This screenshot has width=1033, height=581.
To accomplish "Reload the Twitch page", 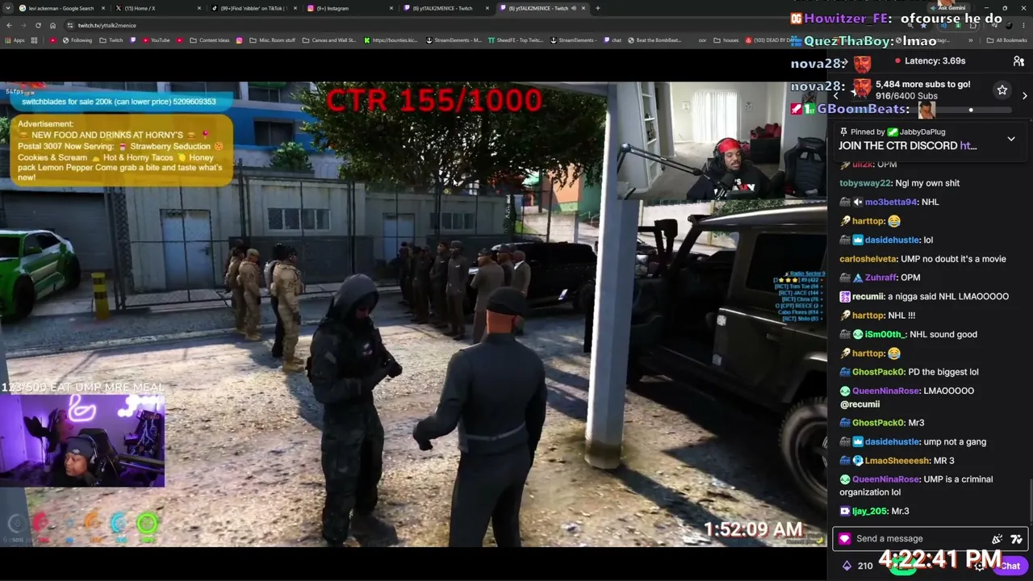I will click(38, 25).
